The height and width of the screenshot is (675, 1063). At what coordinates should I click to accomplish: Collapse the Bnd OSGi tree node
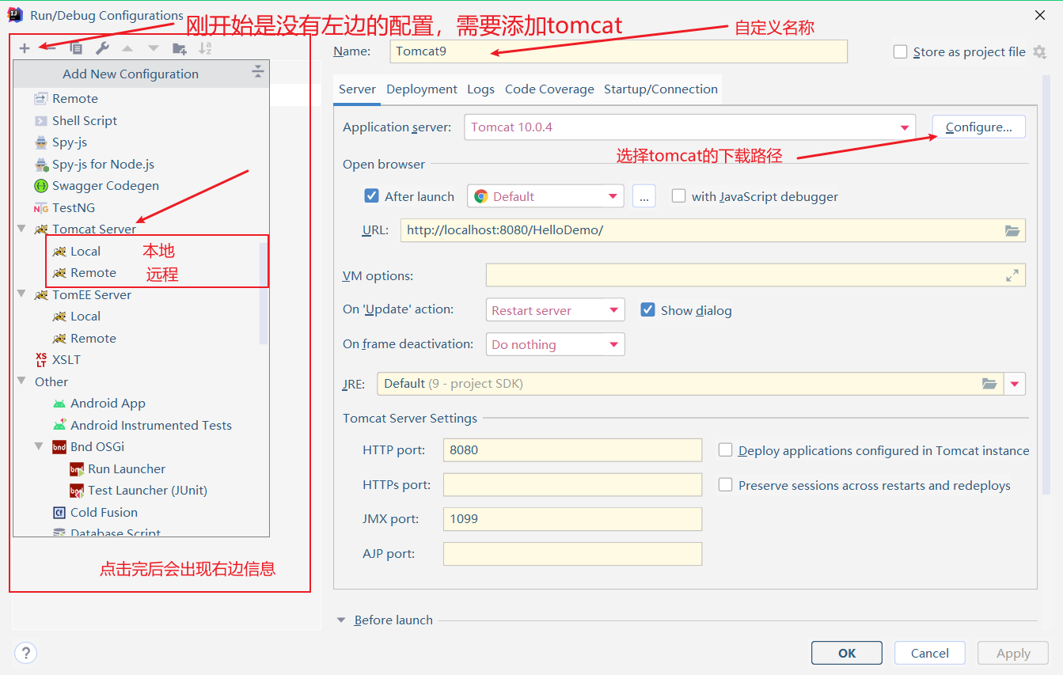coord(40,446)
